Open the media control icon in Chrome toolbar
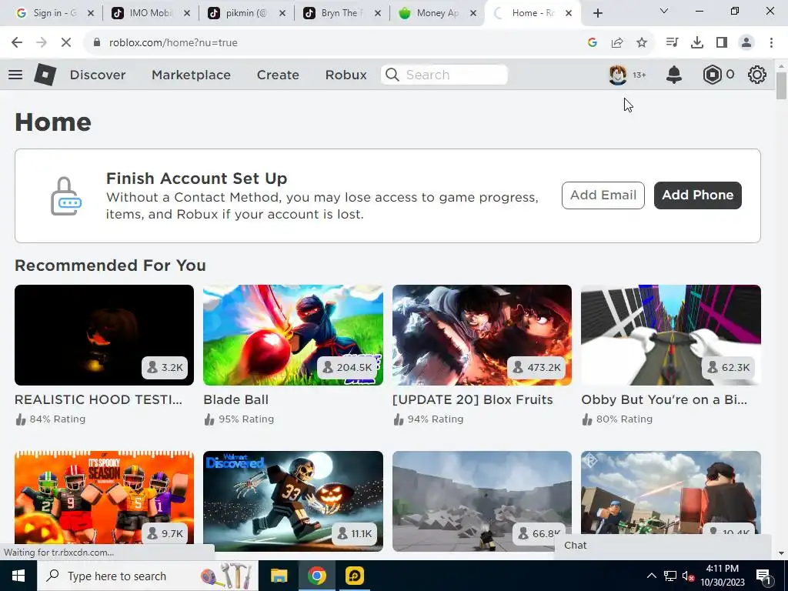This screenshot has width=788, height=591. click(672, 43)
